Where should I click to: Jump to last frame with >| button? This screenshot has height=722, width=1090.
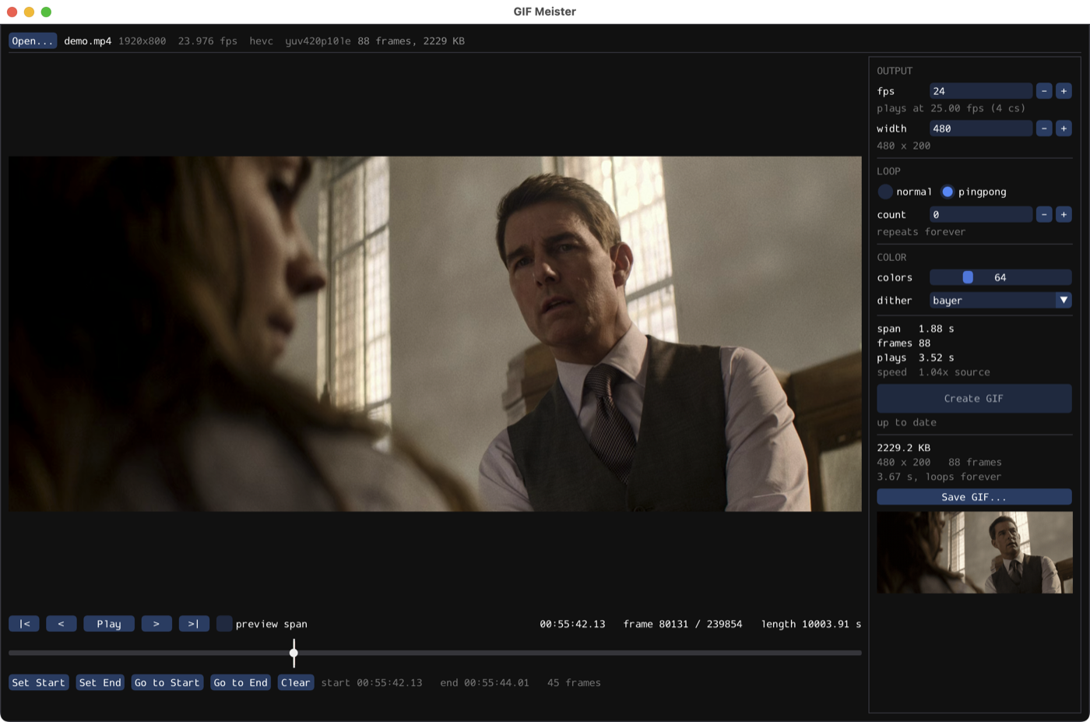coord(194,624)
